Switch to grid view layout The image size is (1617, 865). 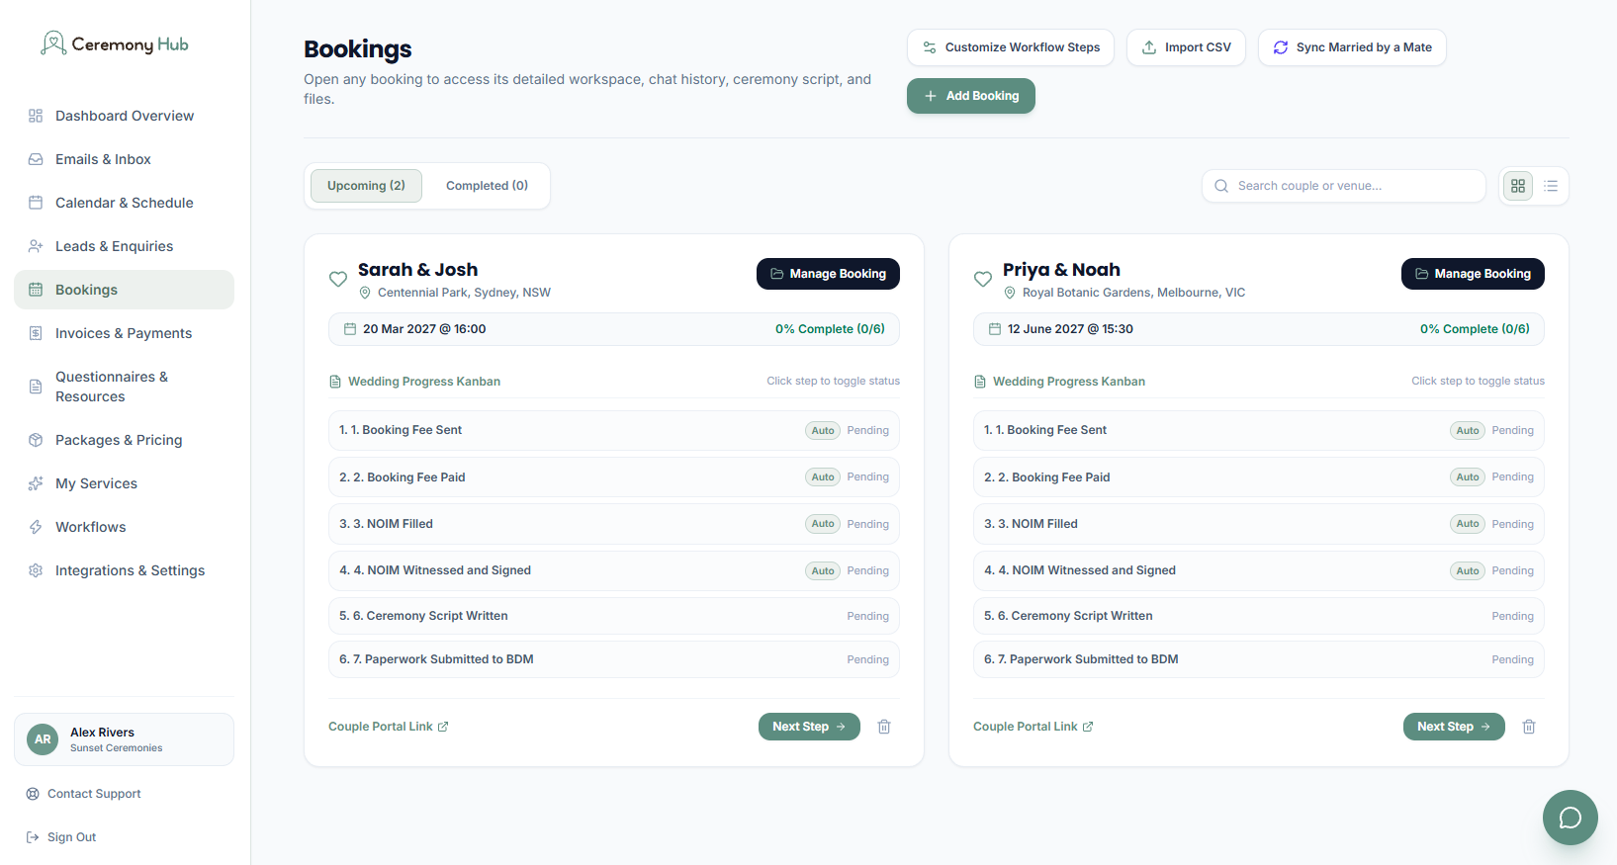pyautogui.click(x=1518, y=186)
